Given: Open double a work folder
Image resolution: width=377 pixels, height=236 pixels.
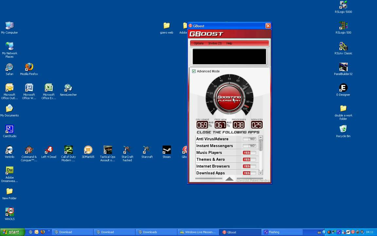Looking at the screenshot, I should point(343,112).
